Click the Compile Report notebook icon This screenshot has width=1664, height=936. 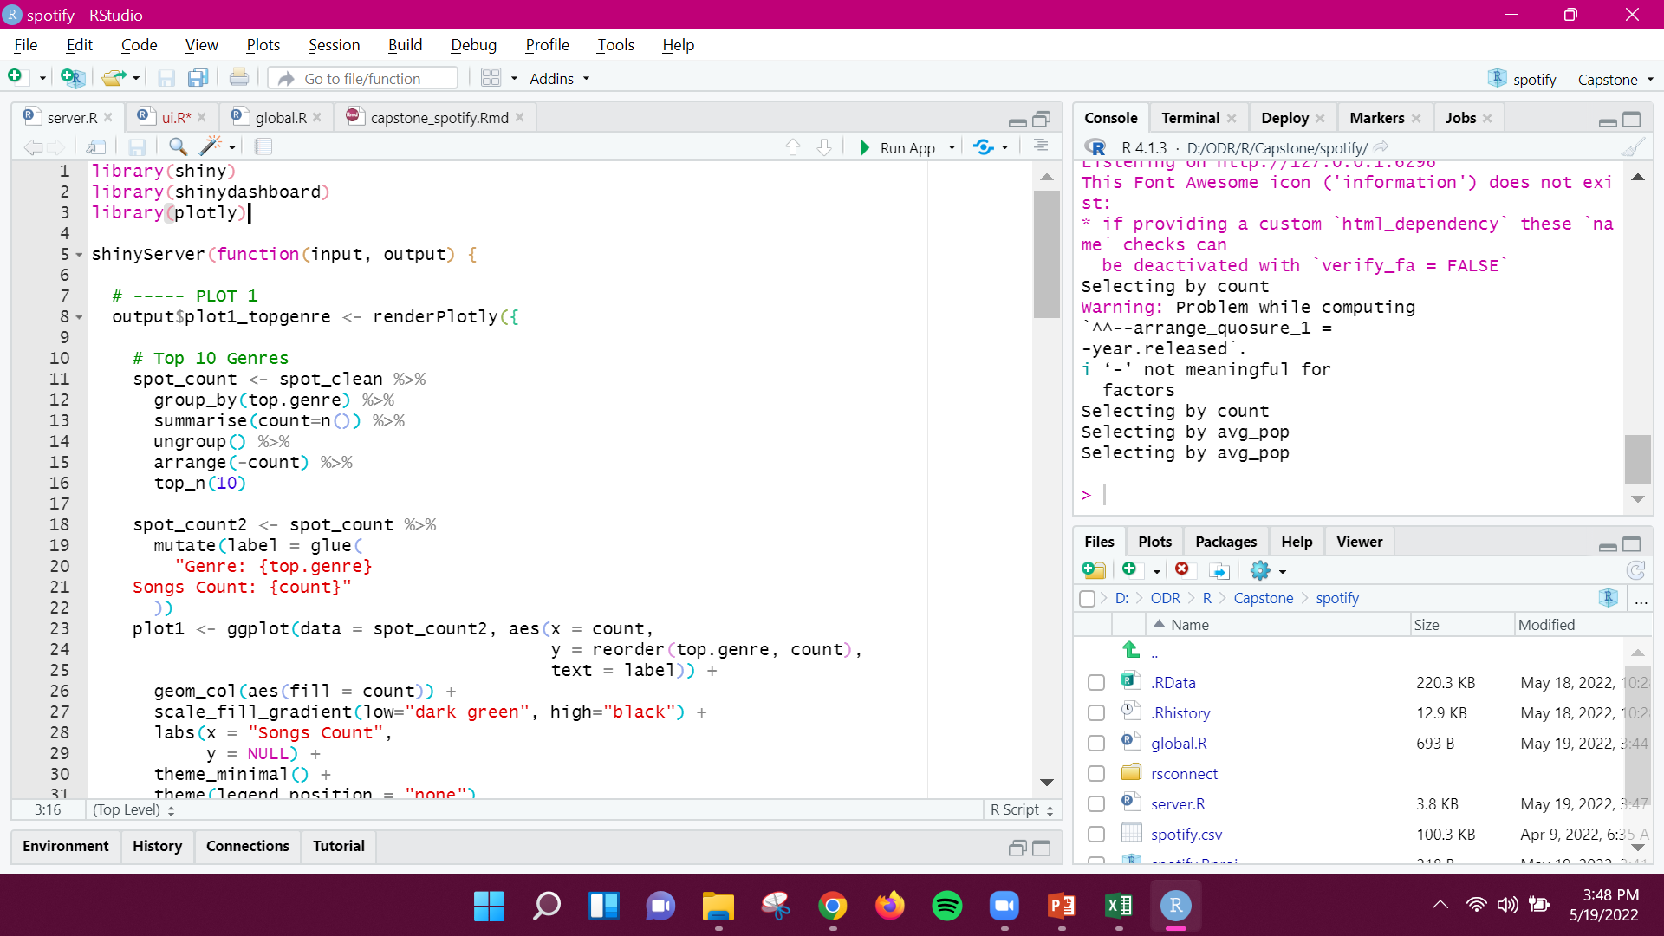click(263, 147)
